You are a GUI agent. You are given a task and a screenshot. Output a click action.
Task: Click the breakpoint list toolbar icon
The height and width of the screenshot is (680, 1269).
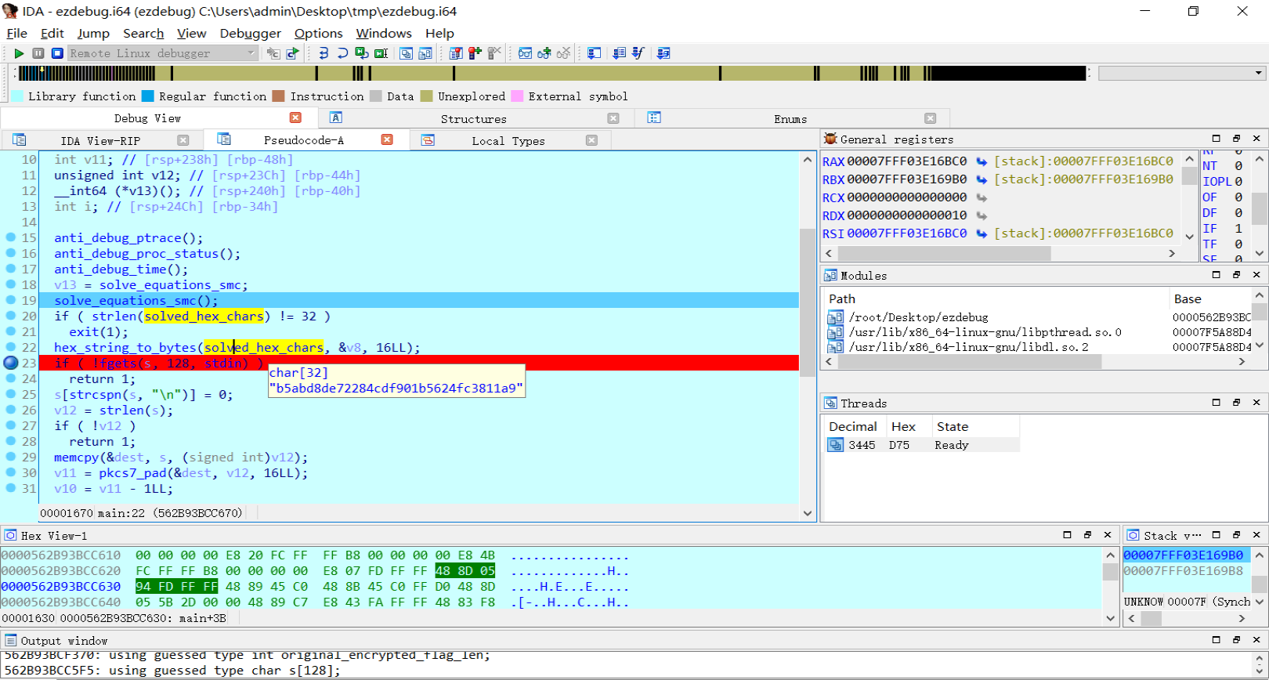(x=456, y=53)
